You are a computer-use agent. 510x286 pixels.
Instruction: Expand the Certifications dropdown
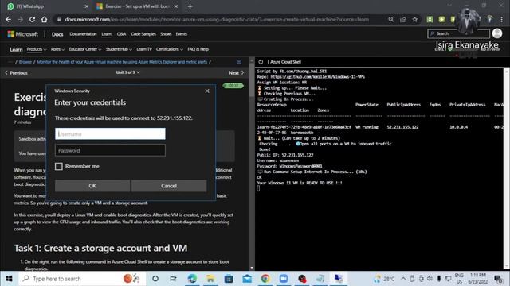169,49
